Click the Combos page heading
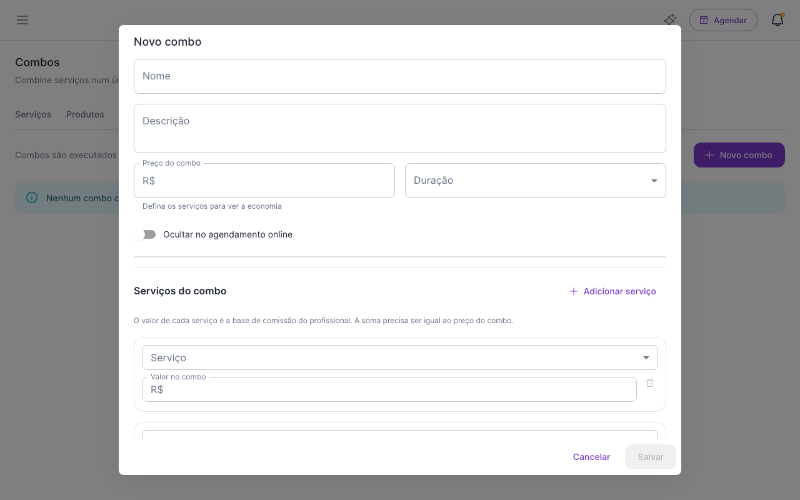Image resolution: width=800 pixels, height=500 pixels. (37, 62)
